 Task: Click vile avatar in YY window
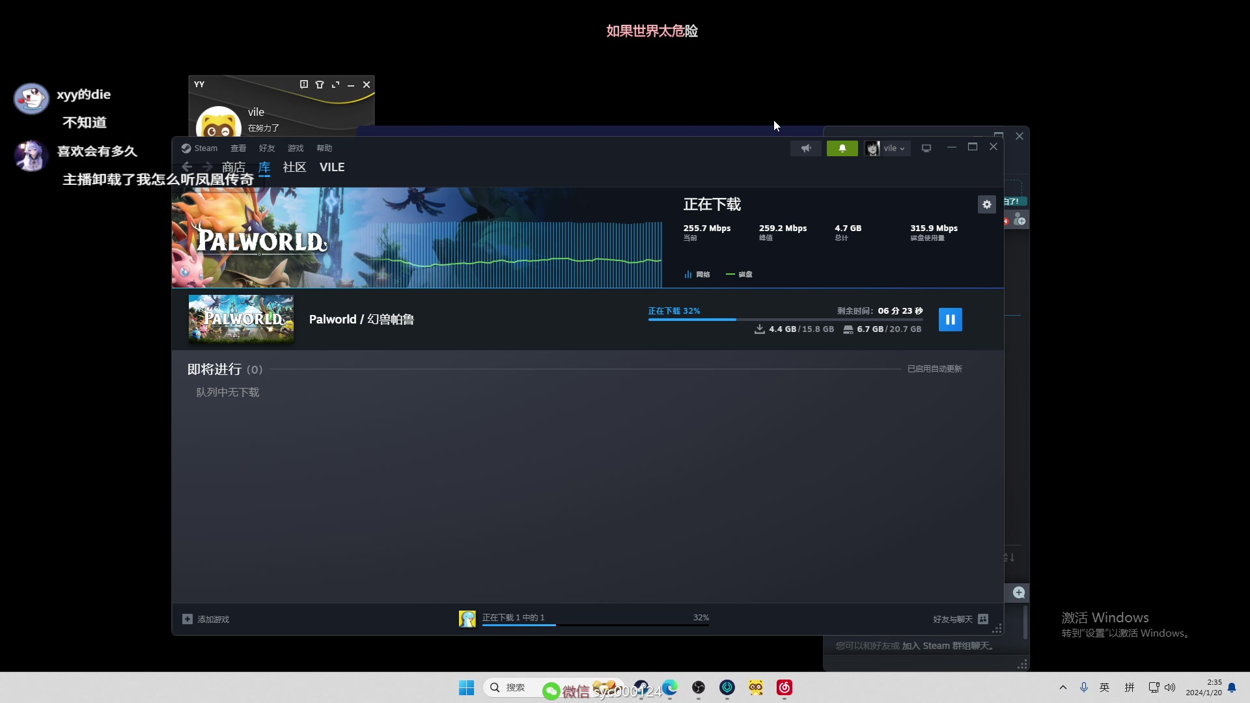click(x=219, y=122)
